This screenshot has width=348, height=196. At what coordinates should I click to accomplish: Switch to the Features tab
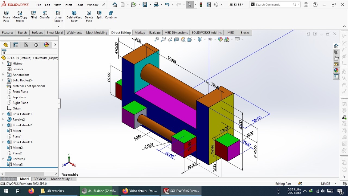pyautogui.click(x=8, y=32)
